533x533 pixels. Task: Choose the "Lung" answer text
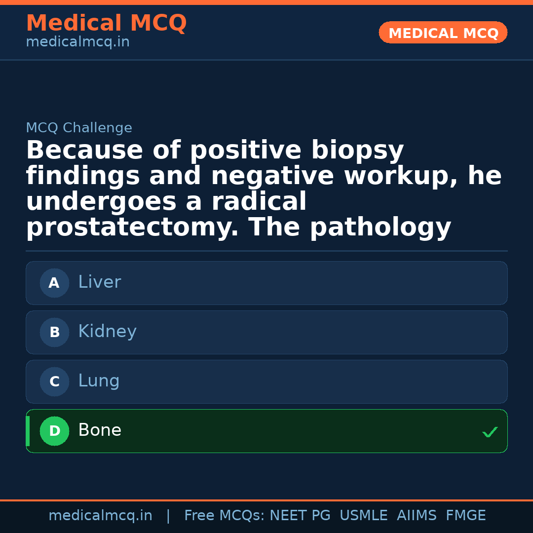tap(99, 381)
